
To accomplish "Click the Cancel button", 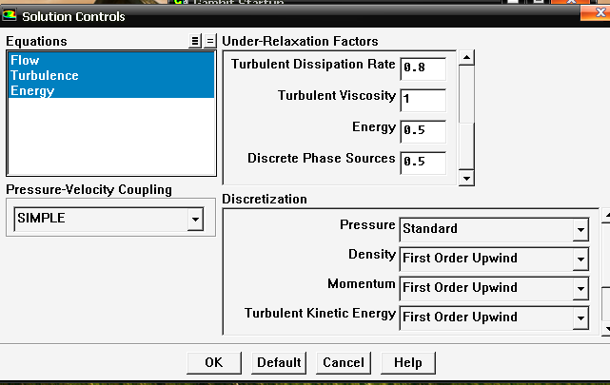I will click(344, 363).
